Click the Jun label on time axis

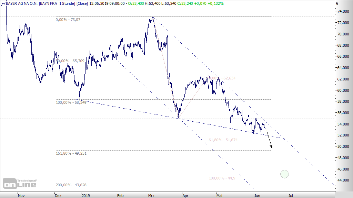point(257,196)
